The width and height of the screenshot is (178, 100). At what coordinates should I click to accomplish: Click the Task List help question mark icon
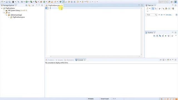coord(176,15)
